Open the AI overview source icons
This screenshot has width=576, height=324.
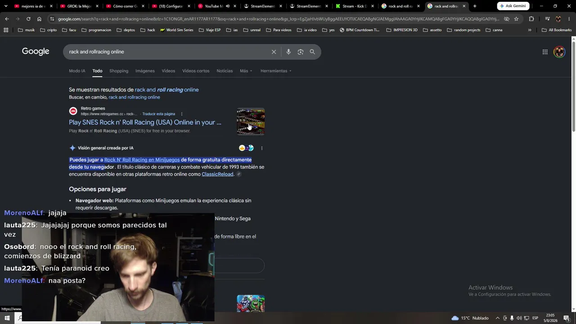point(246,148)
